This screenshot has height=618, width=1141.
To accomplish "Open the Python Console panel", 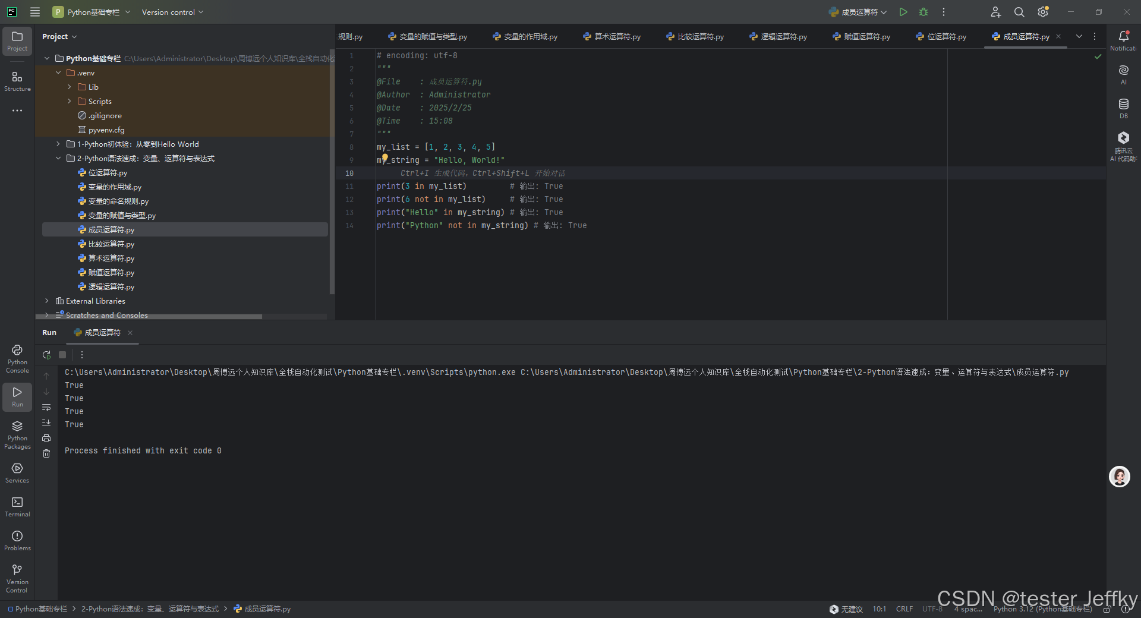I will pos(17,358).
